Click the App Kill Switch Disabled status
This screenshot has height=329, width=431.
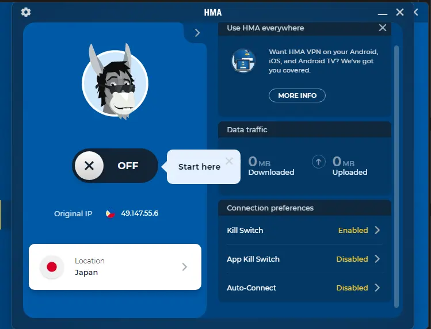[352, 259]
